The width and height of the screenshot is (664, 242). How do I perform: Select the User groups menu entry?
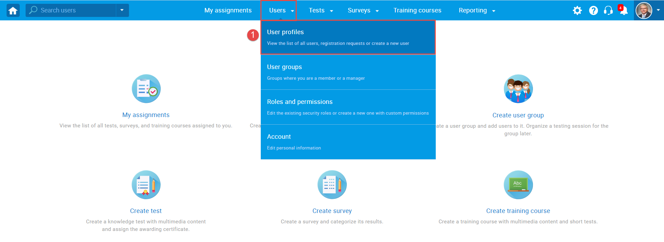pos(348,72)
